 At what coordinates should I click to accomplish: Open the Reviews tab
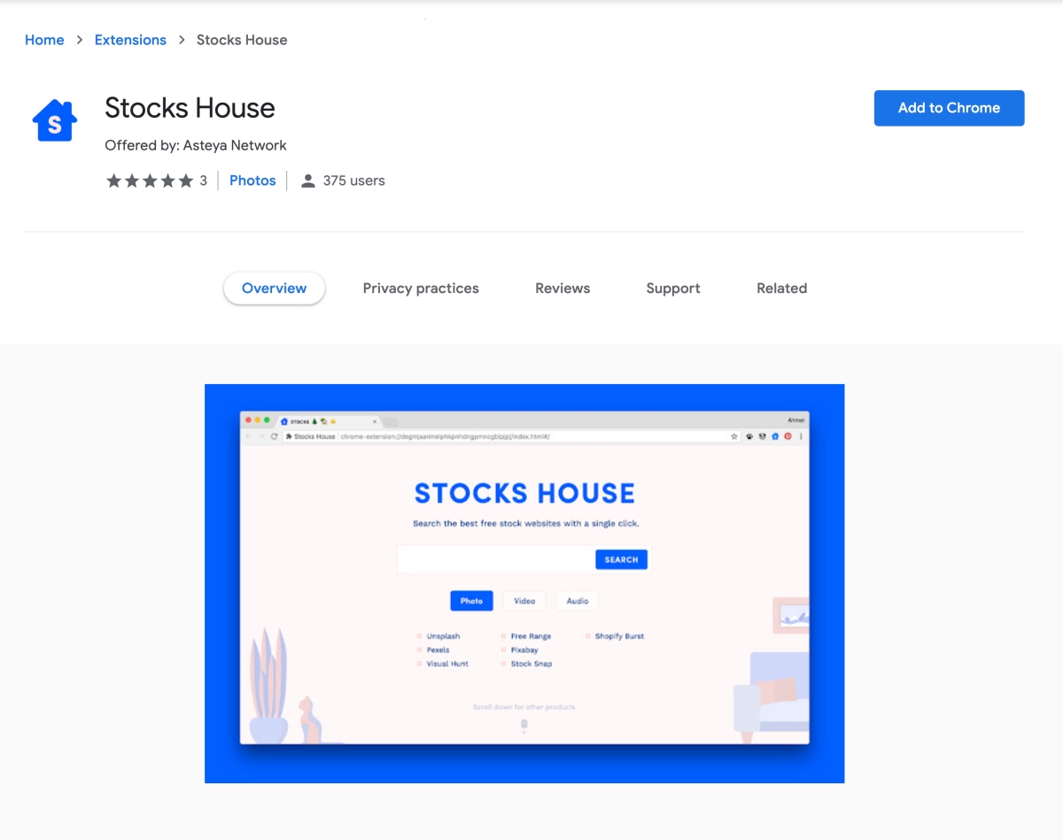(x=563, y=289)
